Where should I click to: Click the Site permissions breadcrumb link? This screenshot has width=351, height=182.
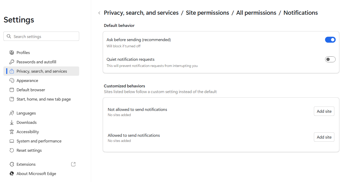pos(207,13)
